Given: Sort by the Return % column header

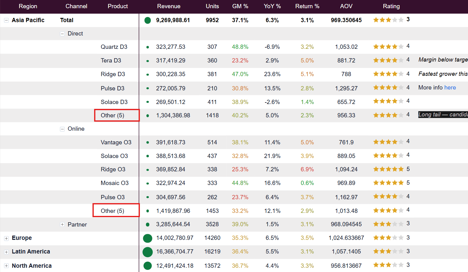Looking at the screenshot, I should pyautogui.click(x=307, y=6).
